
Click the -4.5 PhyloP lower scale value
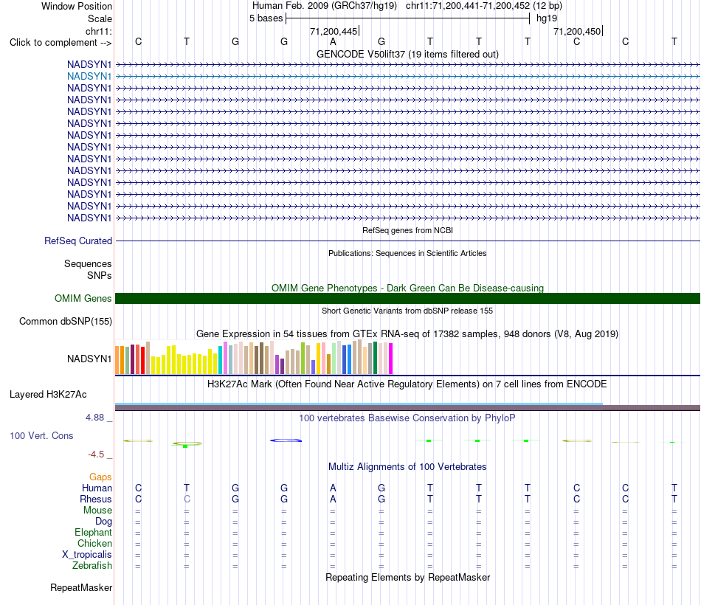coord(96,454)
